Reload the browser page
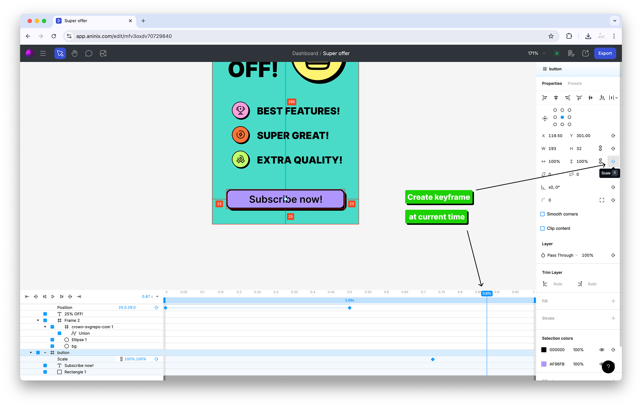642x407 pixels. [54, 36]
